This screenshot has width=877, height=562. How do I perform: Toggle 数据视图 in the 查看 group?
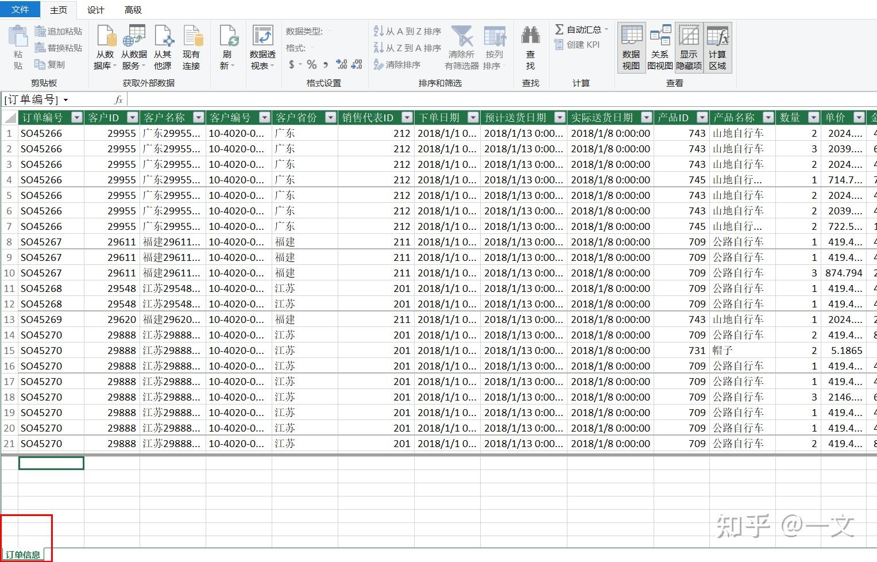coord(631,47)
